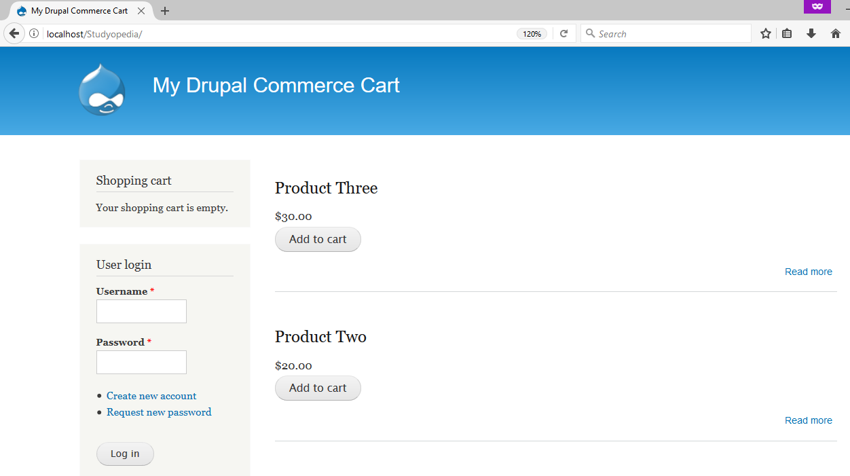This screenshot has width=850, height=476.
Task: Click the $20.00 price text
Action: point(293,365)
